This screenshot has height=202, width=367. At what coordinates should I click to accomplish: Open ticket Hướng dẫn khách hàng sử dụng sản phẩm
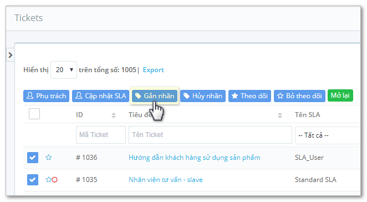pyautogui.click(x=194, y=158)
